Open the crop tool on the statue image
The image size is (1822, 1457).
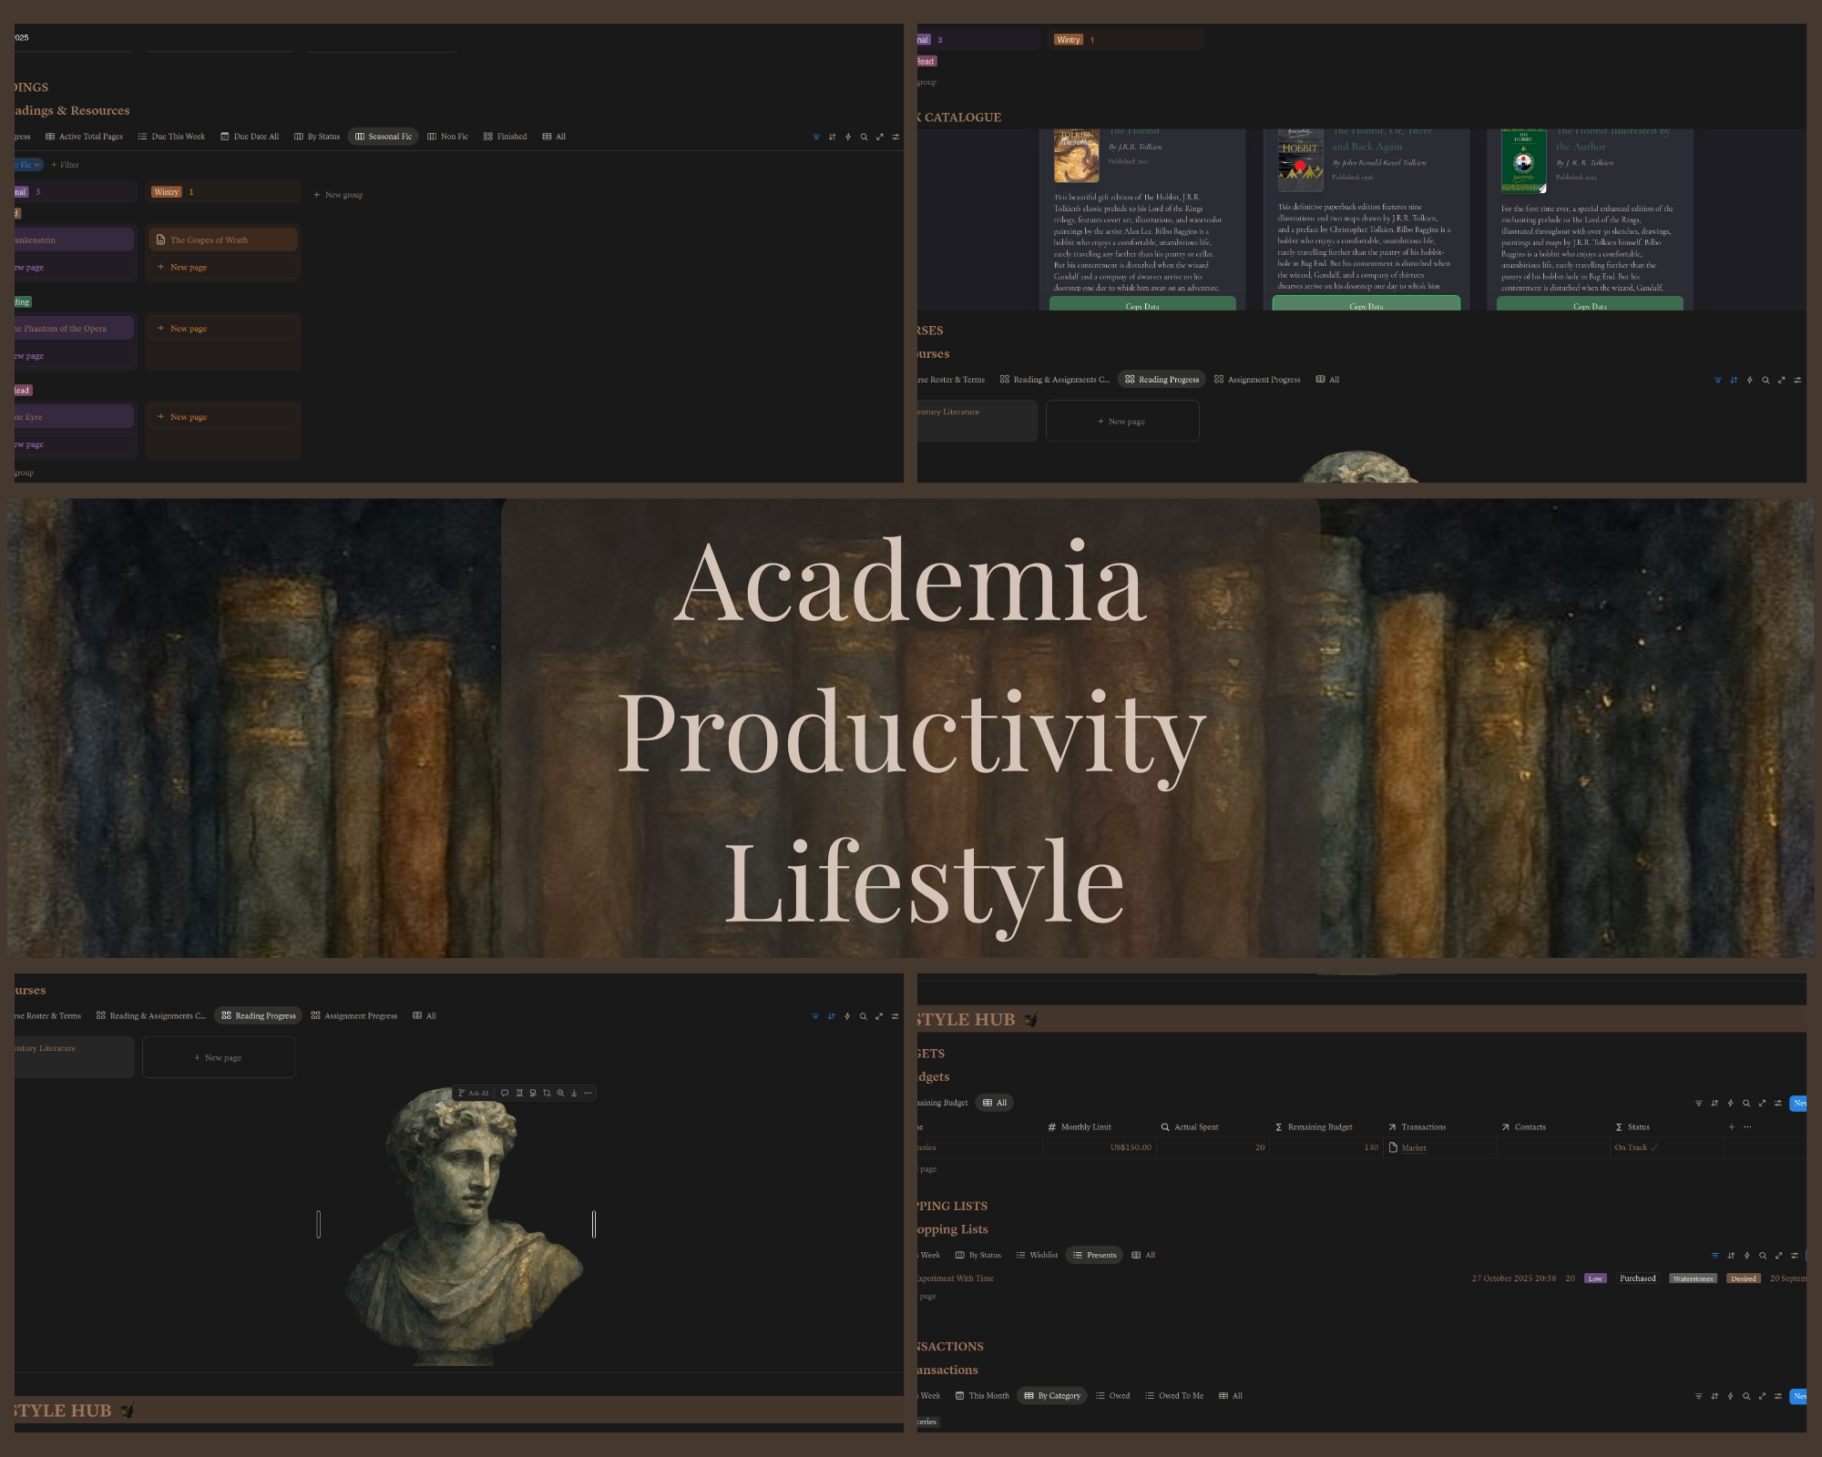point(547,1093)
